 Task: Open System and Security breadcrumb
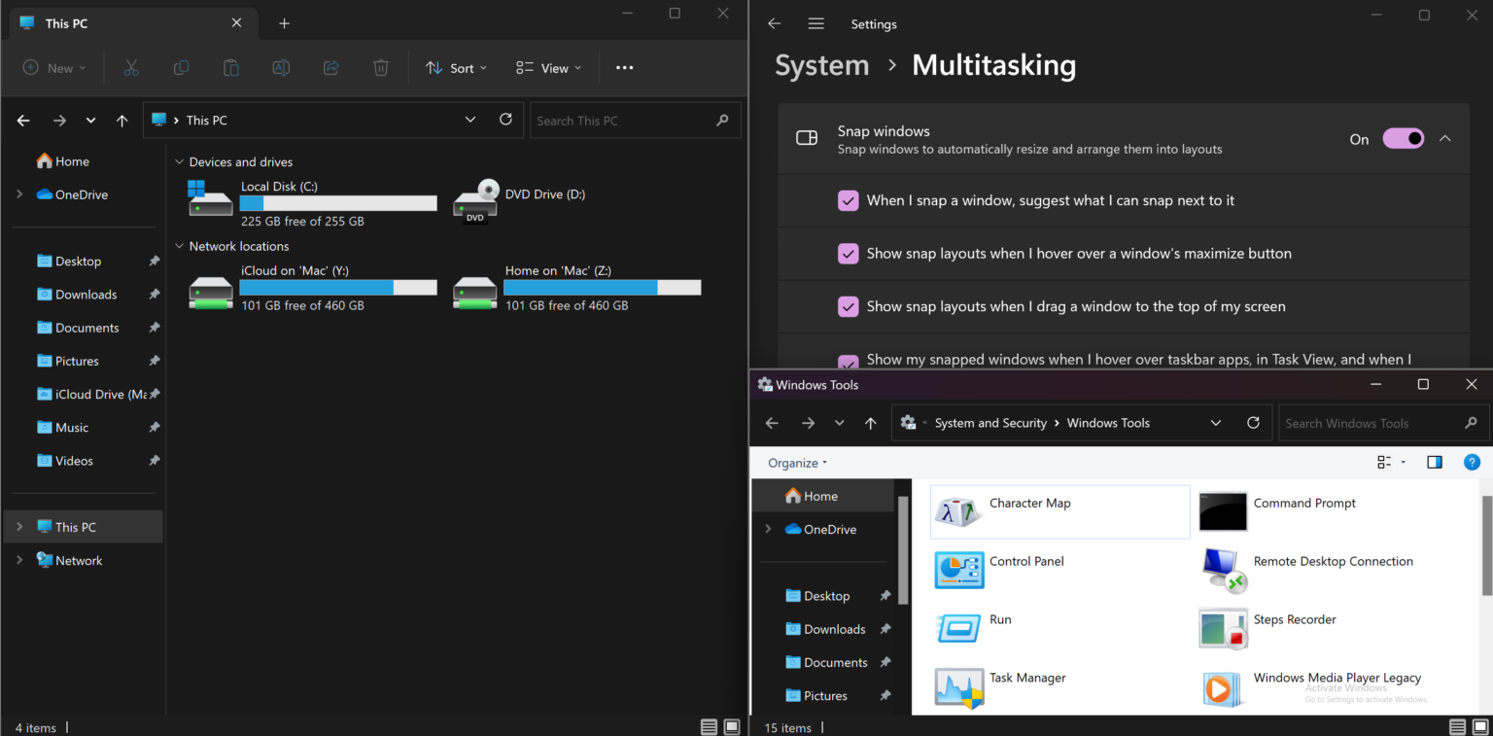[990, 422]
